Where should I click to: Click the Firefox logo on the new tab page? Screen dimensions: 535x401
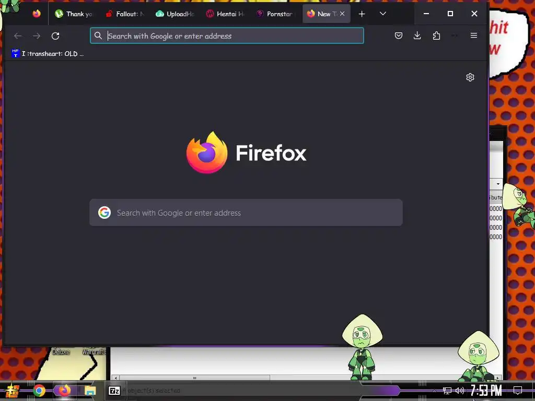coord(207,152)
